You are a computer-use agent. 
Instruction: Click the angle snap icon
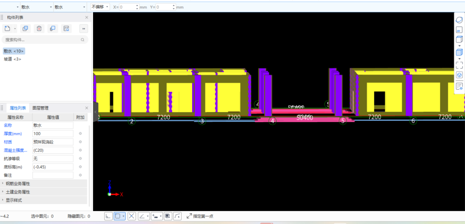[142, 216]
